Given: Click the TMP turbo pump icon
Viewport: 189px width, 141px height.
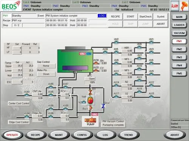Looking at the screenshot, I should 90,100.
